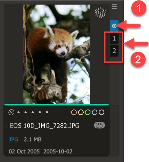This screenshot has width=149, height=162.
Task: Set rating to three star dots
Action: click(x=33, y=112)
